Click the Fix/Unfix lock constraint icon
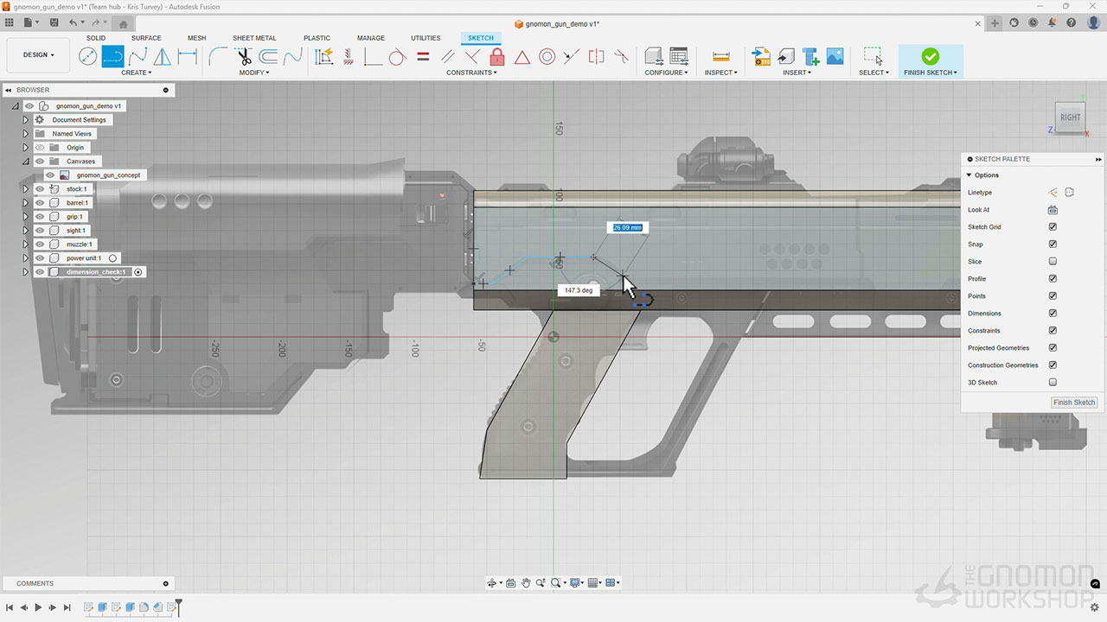Image resolution: width=1107 pixels, height=622 pixels. coord(497,57)
